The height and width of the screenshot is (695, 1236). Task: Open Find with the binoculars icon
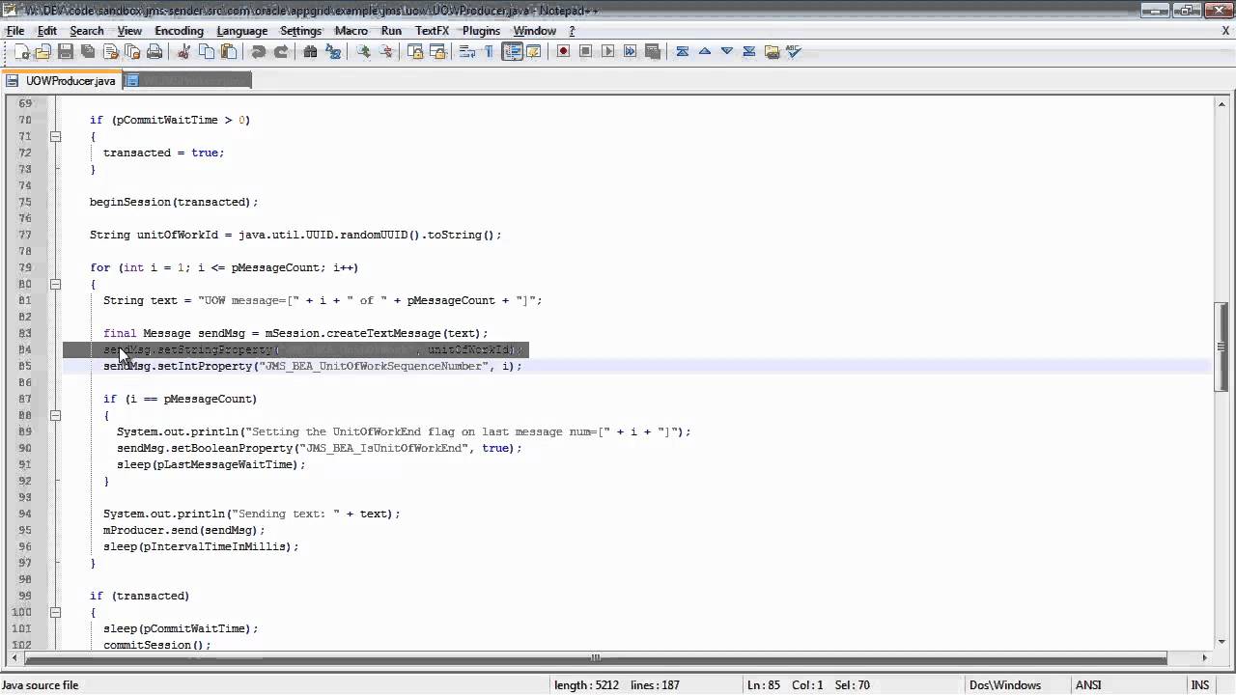click(310, 51)
